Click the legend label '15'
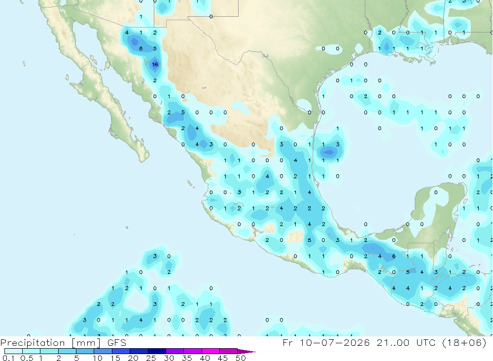 115,358
